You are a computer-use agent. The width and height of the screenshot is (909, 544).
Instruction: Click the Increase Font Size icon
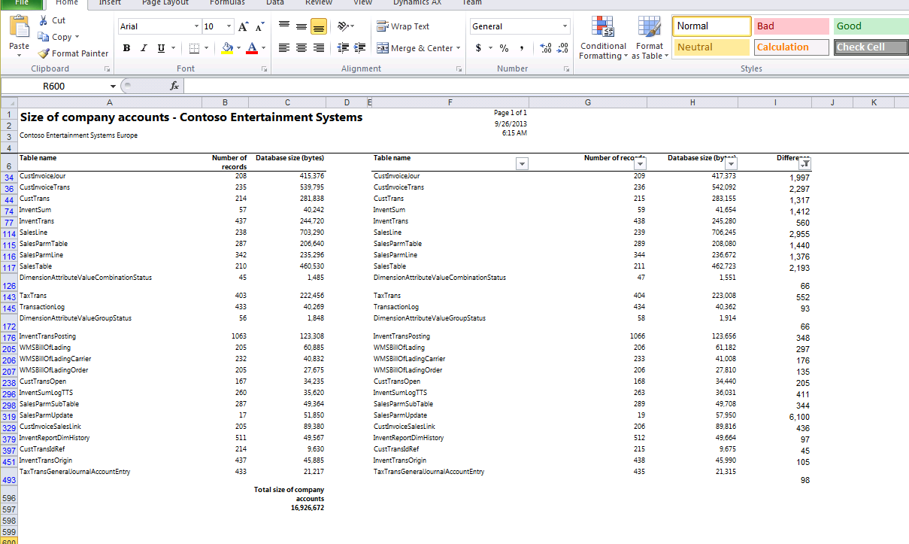click(243, 26)
